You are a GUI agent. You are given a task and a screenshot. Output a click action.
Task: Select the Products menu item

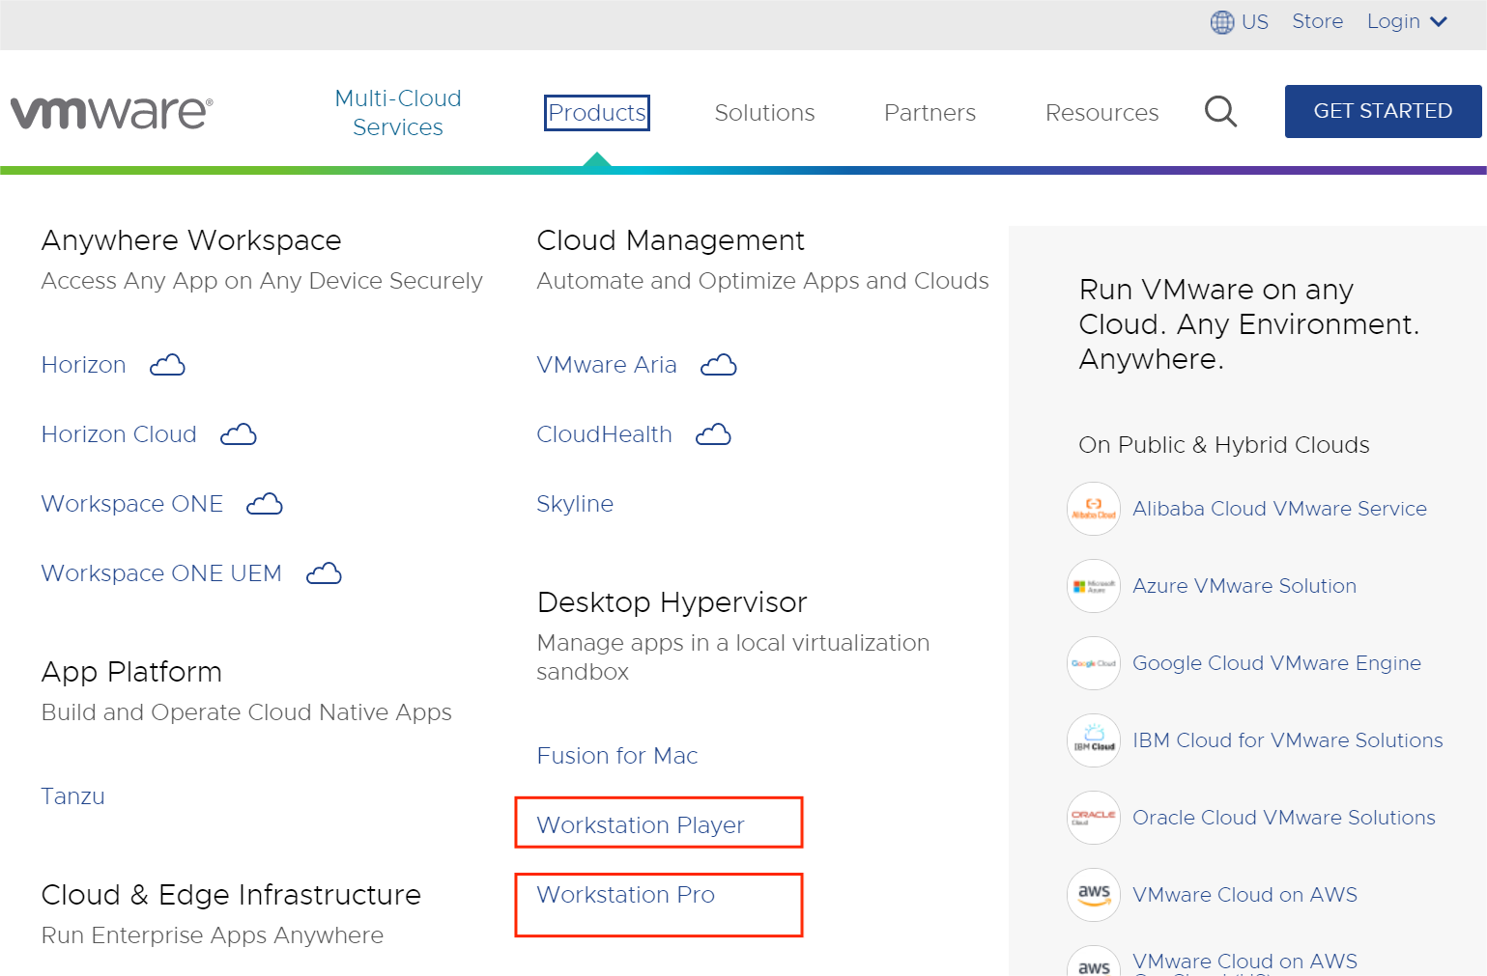tap(597, 113)
